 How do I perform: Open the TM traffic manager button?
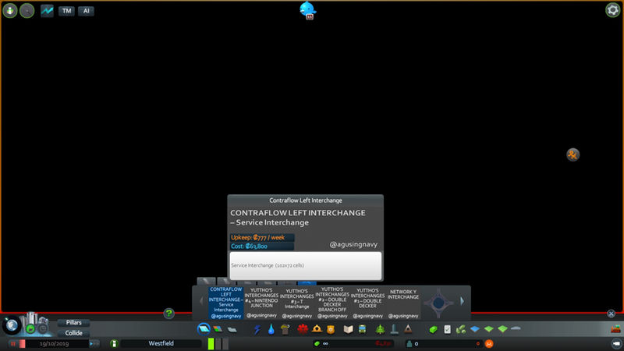point(66,11)
